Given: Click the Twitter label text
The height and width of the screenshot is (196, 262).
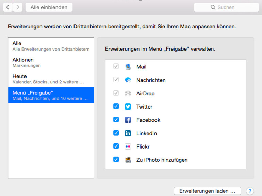Looking at the screenshot, I should [x=144, y=107].
